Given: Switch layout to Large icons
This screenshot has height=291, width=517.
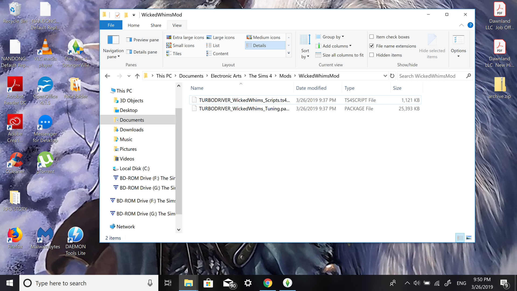Looking at the screenshot, I should pyautogui.click(x=221, y=37).
